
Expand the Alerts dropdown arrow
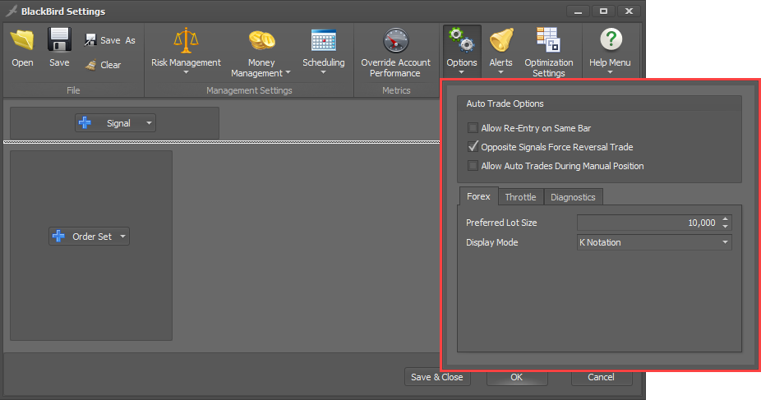tap(500, 73)
